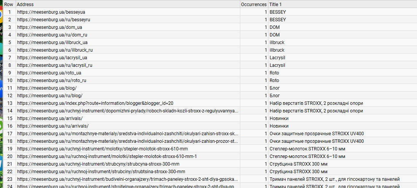Image resolution: width=417 pixels, height=188 pixels.
Task: Click the DOM title in row 3
Action: [275, 27]
